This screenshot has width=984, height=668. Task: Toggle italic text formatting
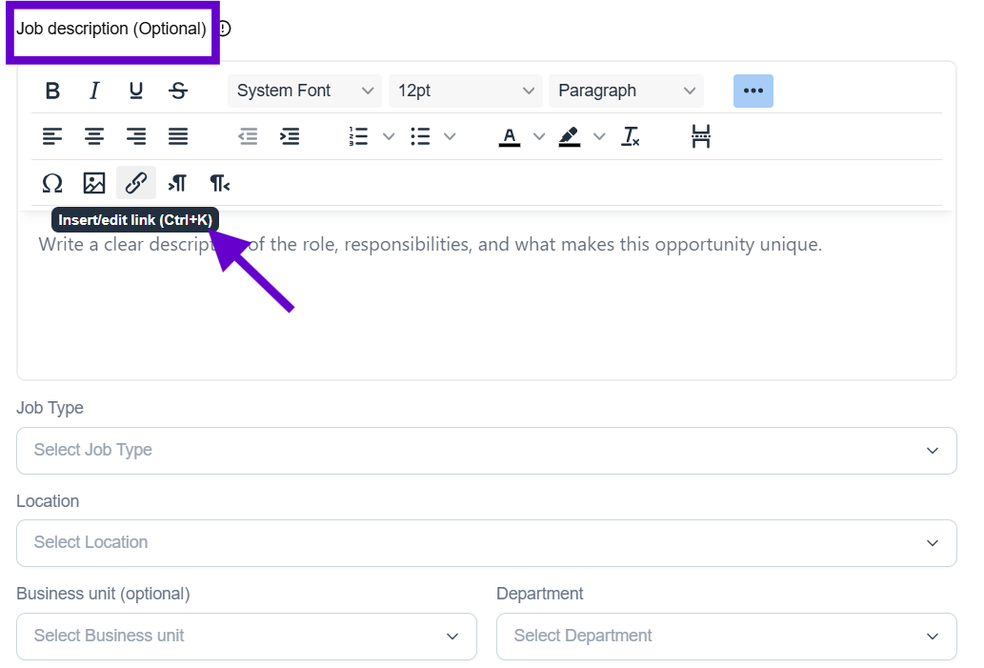94,91
